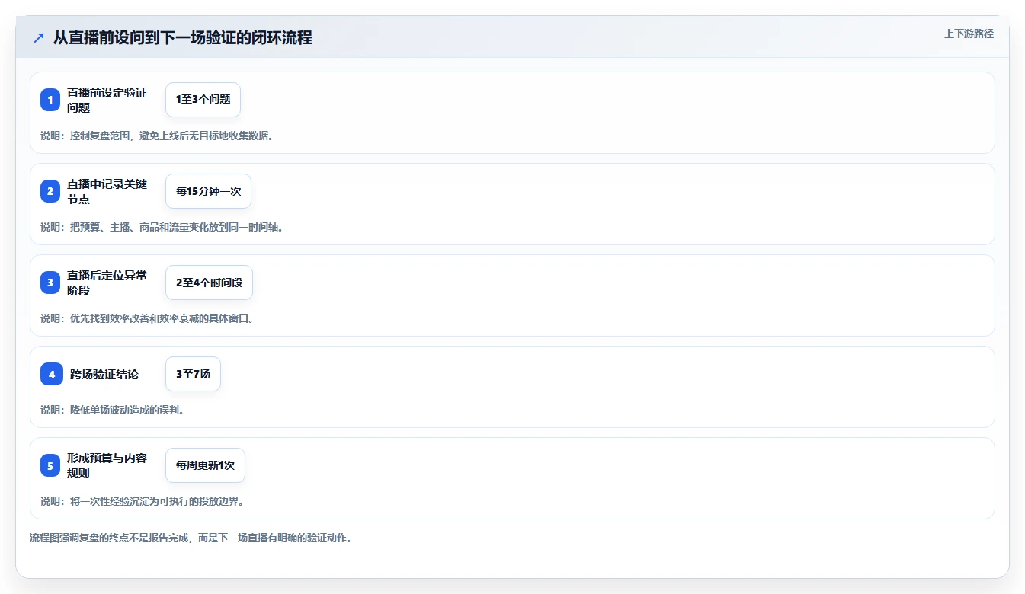Viewport: 1025px width, 594px height.
Task: Click step title 直播中记录关键节点
Action: [107, 191]
